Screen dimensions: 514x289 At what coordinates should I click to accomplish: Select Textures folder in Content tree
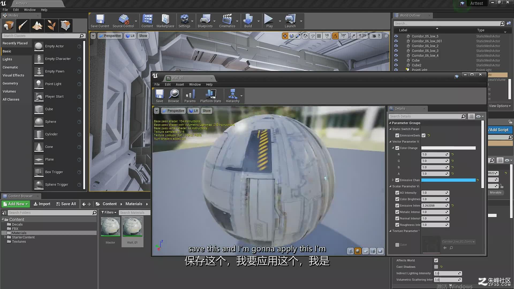tap(19, 241)
